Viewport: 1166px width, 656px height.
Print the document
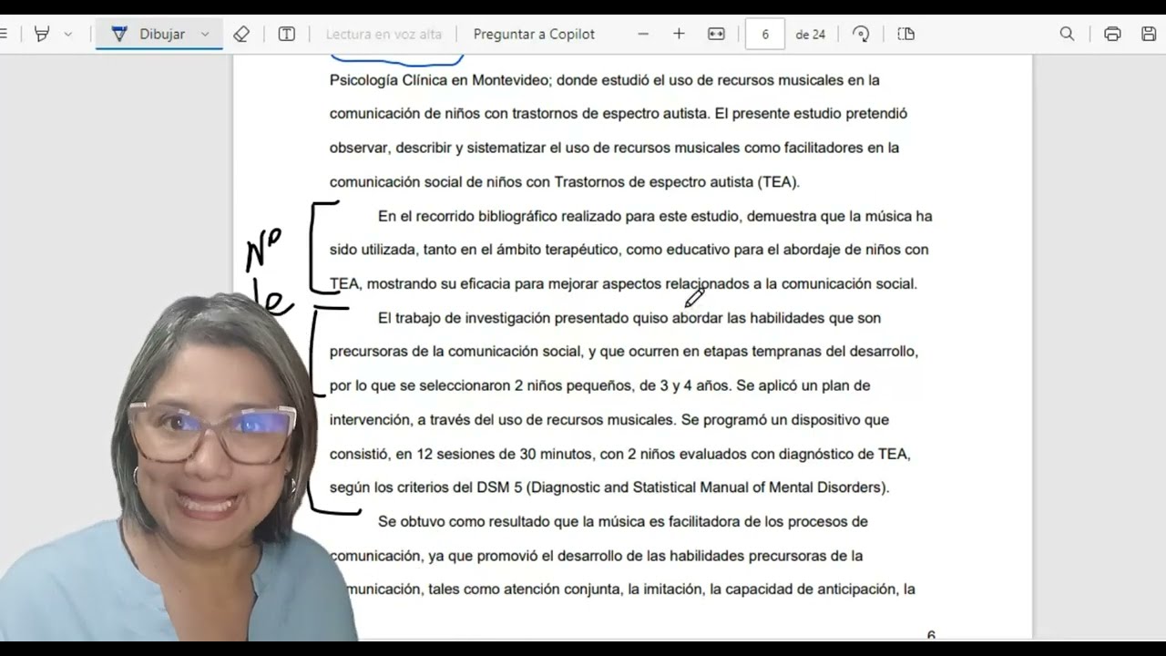tap(1112, 34)
